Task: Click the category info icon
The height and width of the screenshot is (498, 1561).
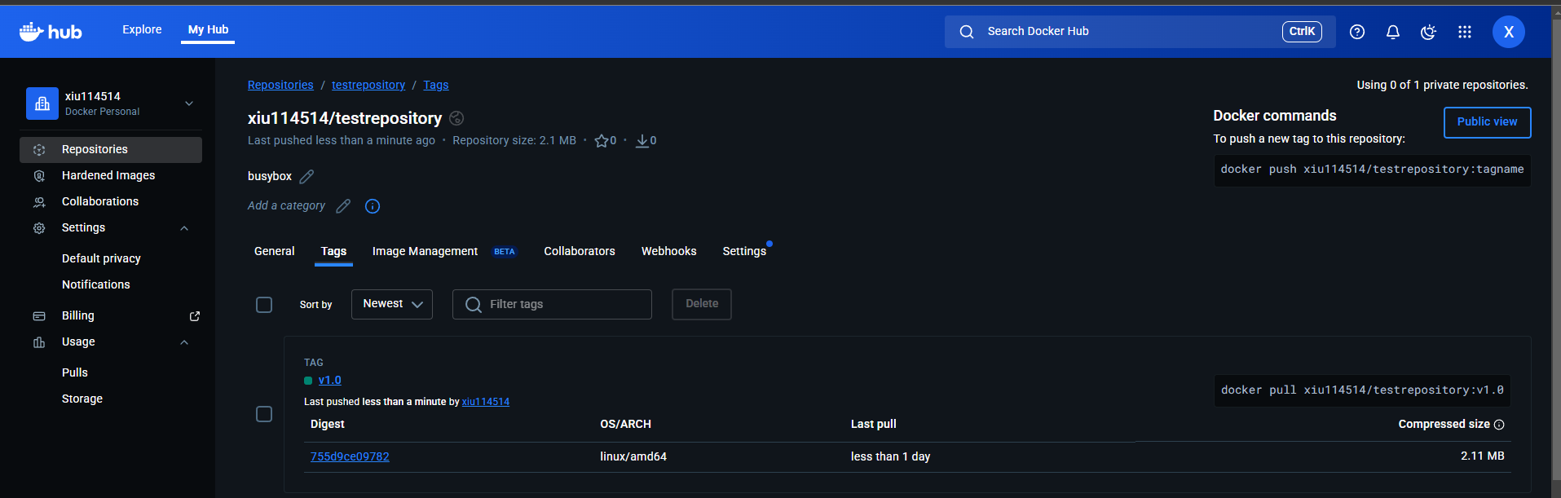Action: pos(373,206)
